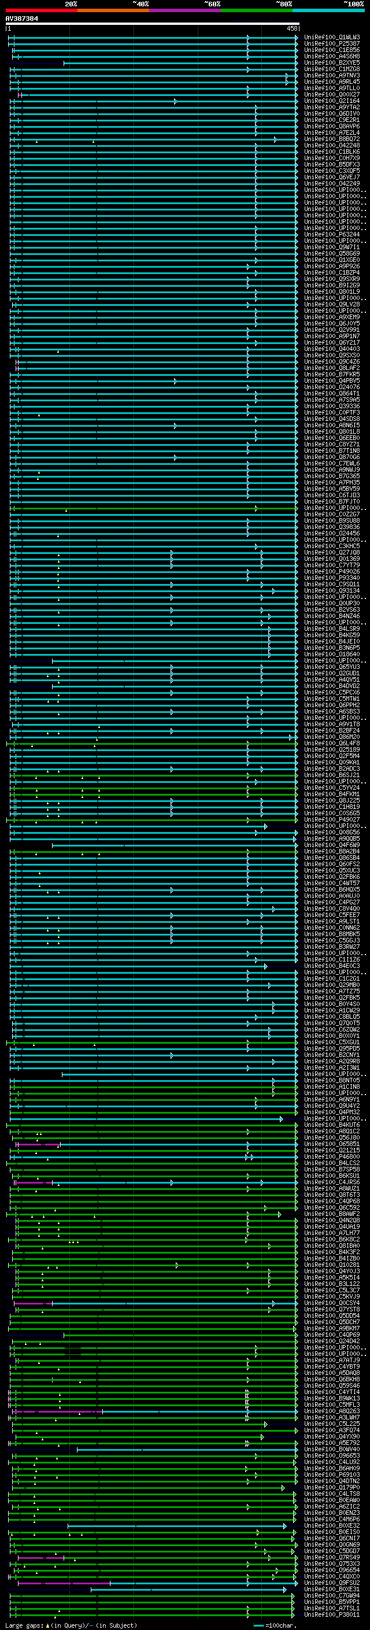The width and height of the screenshot is (370, 1630).
Task: Select the UniRef100_B4JEI0 label
Action: click(x=332, y=641)
